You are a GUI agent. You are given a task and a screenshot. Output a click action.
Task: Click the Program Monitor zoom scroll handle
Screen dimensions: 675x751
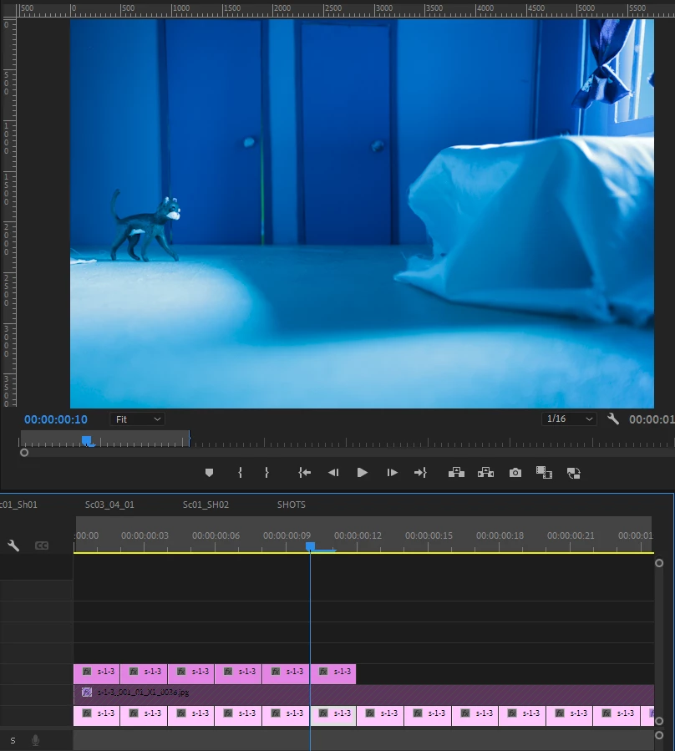[x=24, y=453]
